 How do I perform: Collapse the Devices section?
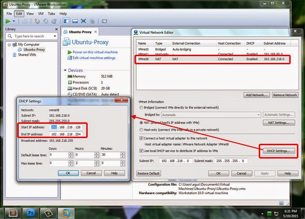click(x=65, y=70)
